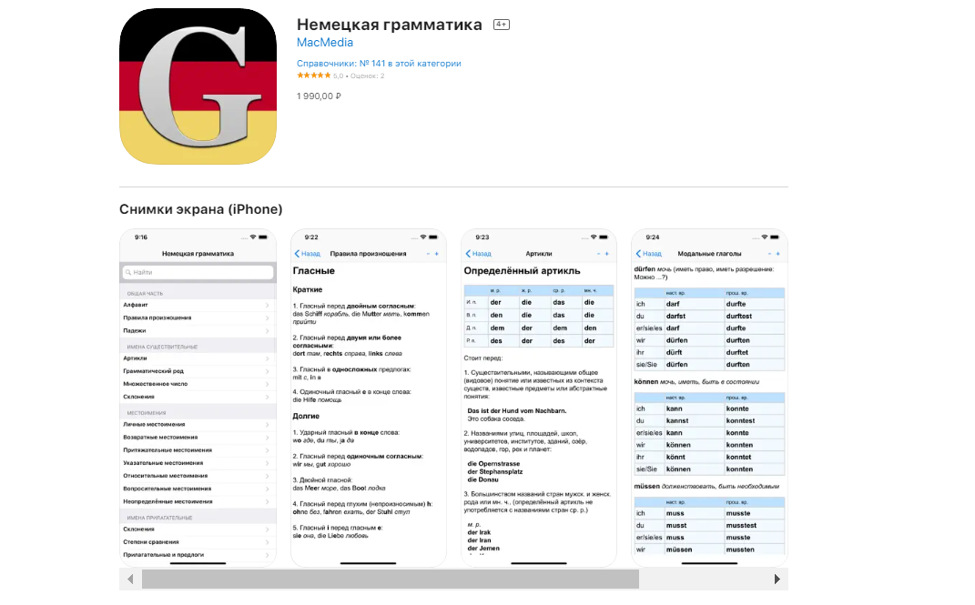Click the Гласные heading text
Viewport: 975px width, 605px height.
[x=314, y=271]
